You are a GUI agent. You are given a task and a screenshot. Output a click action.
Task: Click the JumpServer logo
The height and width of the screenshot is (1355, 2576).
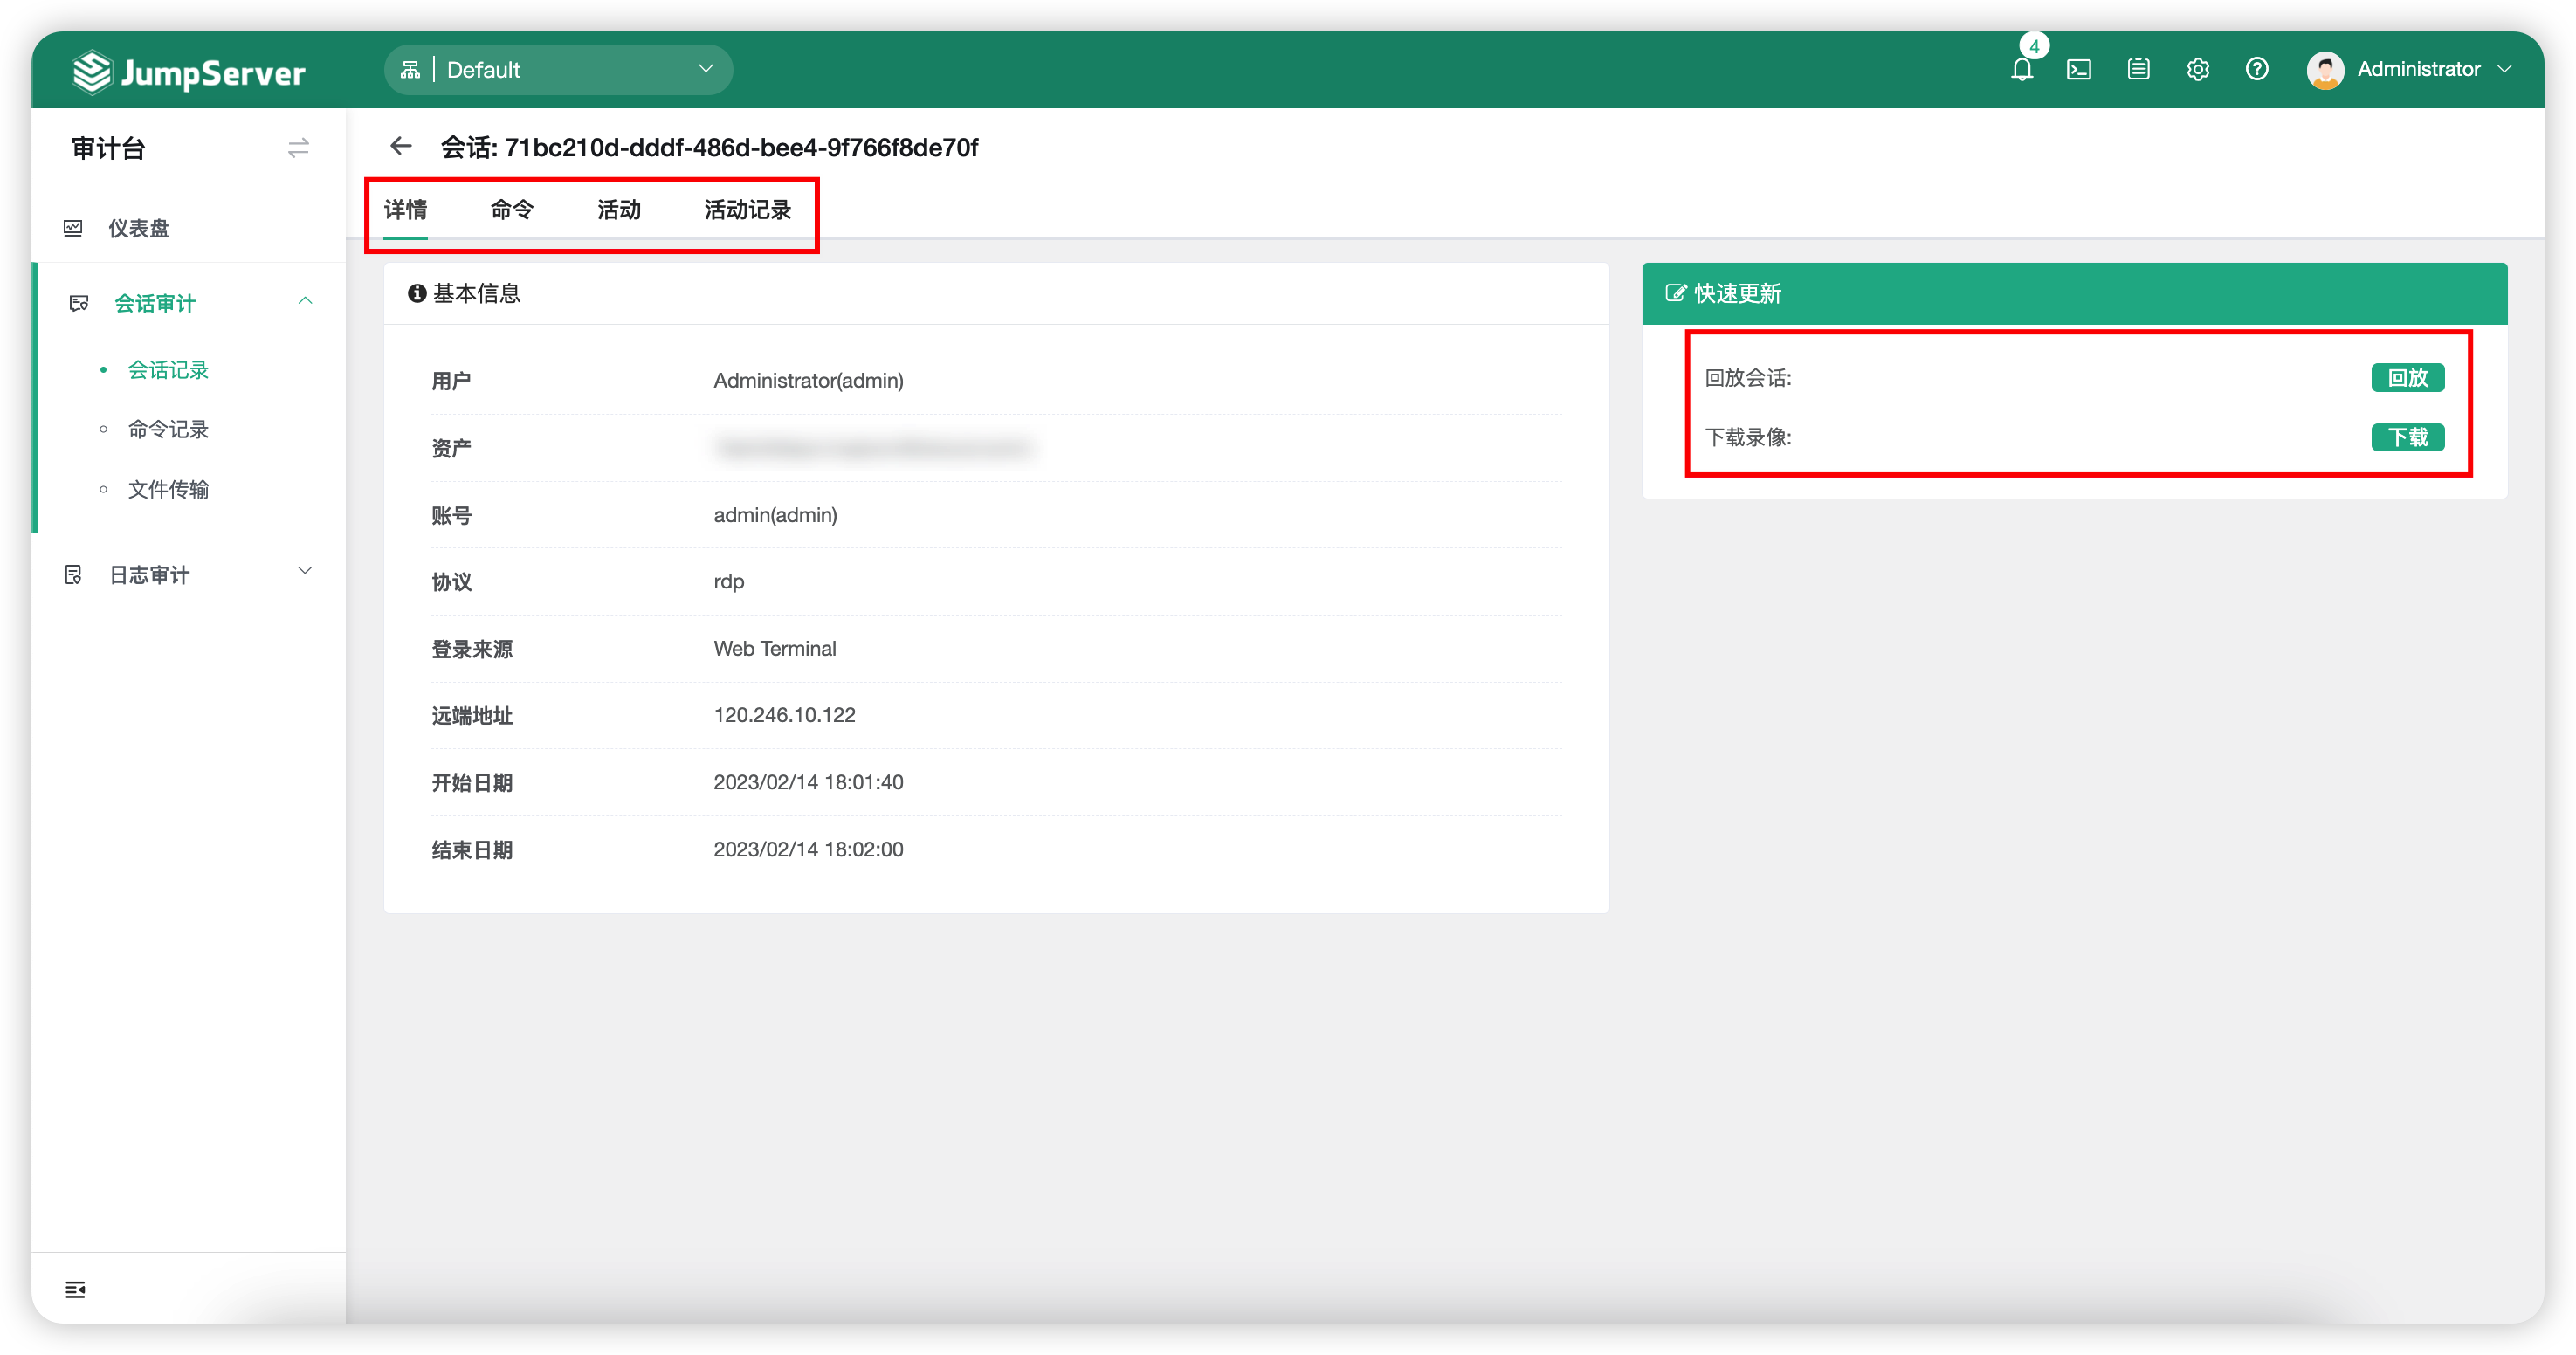[x=188, y=72]
